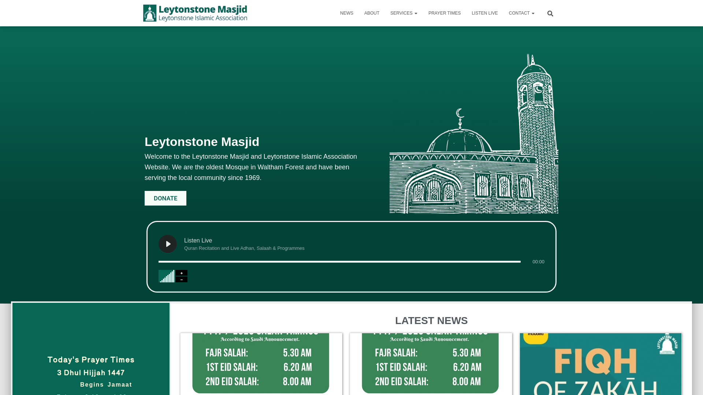Click the 'Latest News' heading
The image size is (703, 395).
tap(431, 321)
